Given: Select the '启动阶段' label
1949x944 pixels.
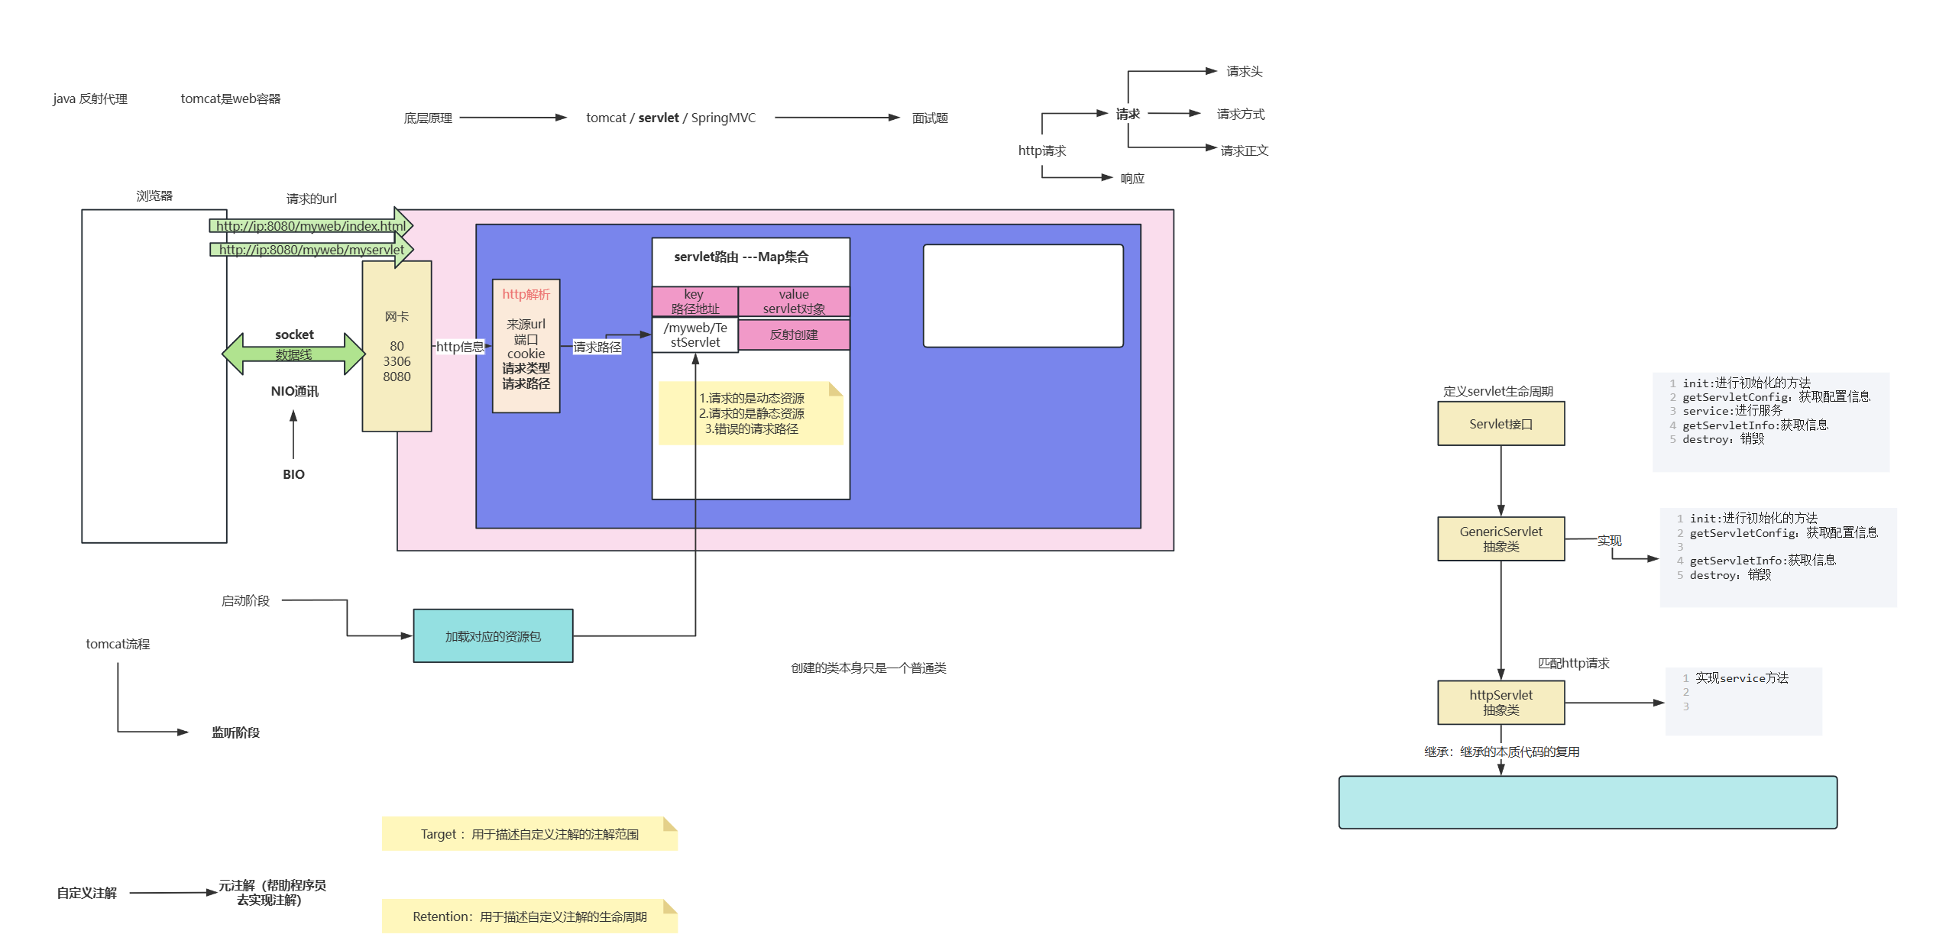Looking at the screenshot, I should click(245, 600).
